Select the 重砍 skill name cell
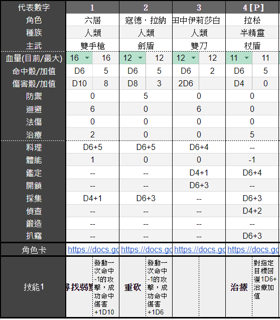Screen dimensions: 280x320 [132, 287]
